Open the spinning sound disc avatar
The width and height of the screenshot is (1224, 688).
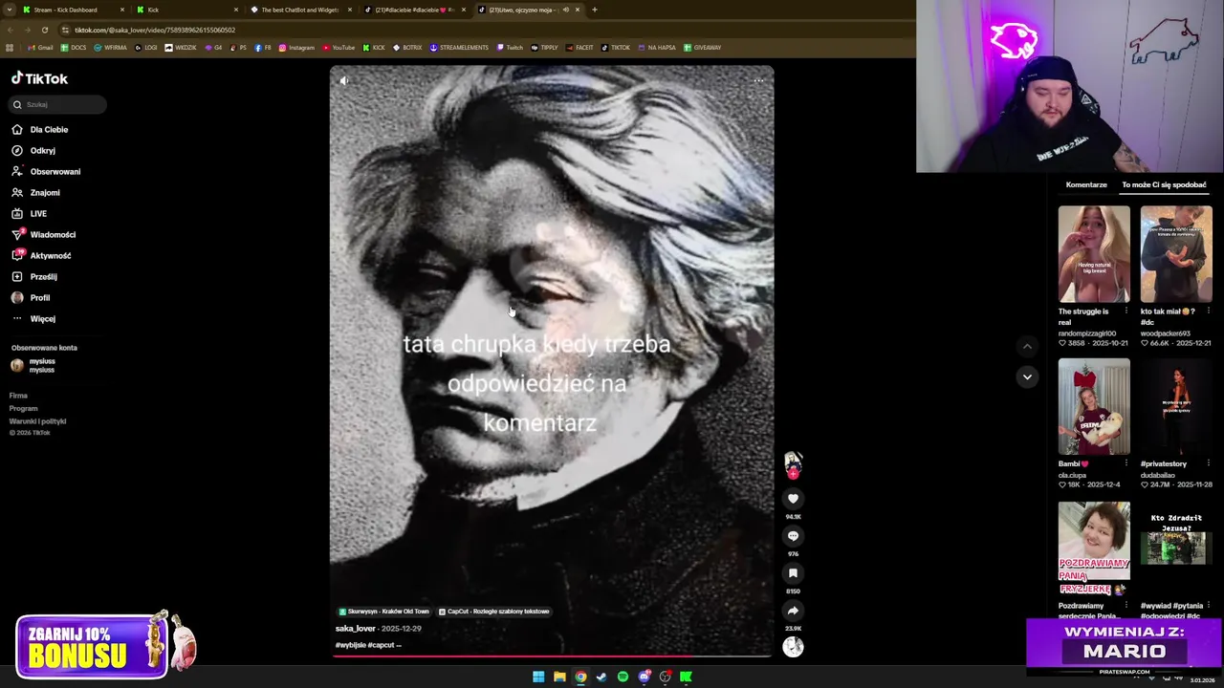[793, 646]
